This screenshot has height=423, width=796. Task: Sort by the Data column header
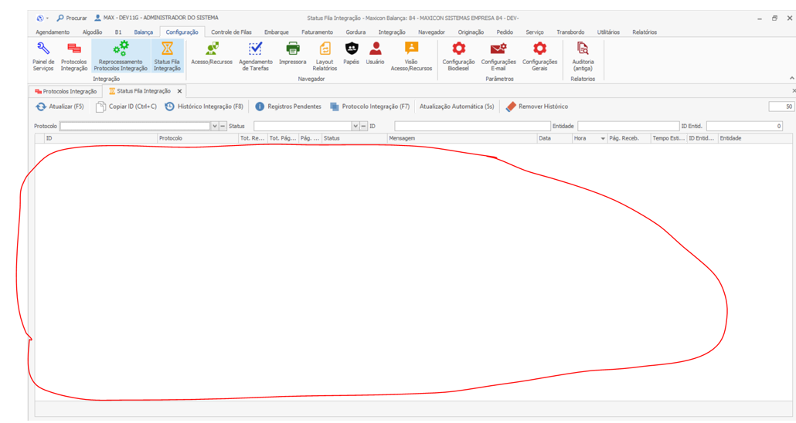554,138
